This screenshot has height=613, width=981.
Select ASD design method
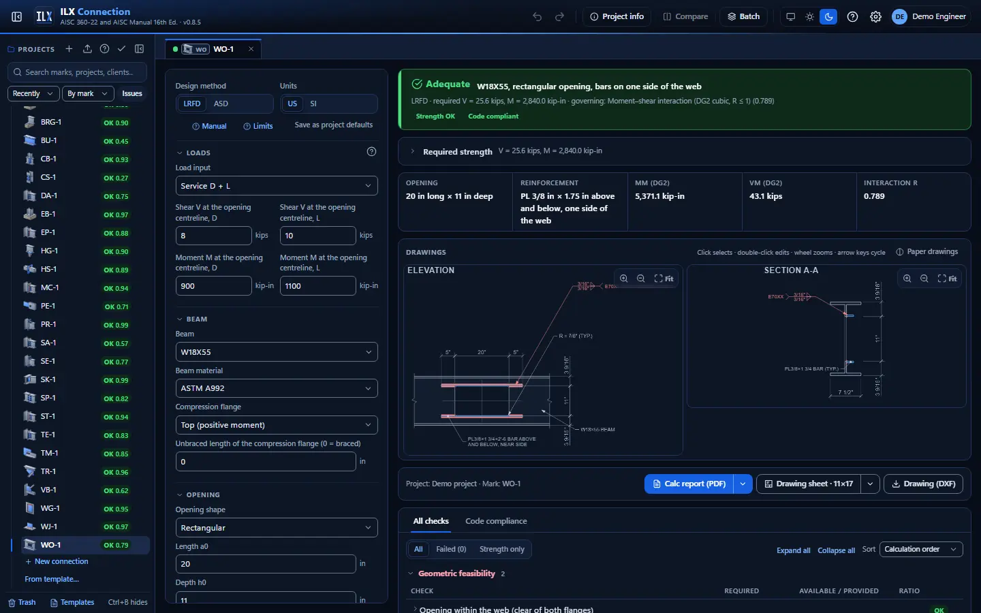[221, 104]
